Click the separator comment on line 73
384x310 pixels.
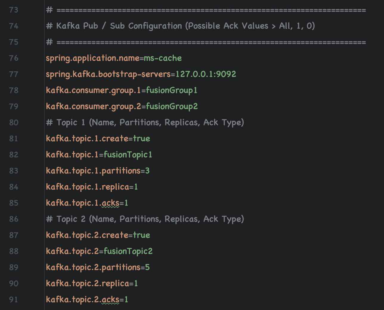pos(206,10)
